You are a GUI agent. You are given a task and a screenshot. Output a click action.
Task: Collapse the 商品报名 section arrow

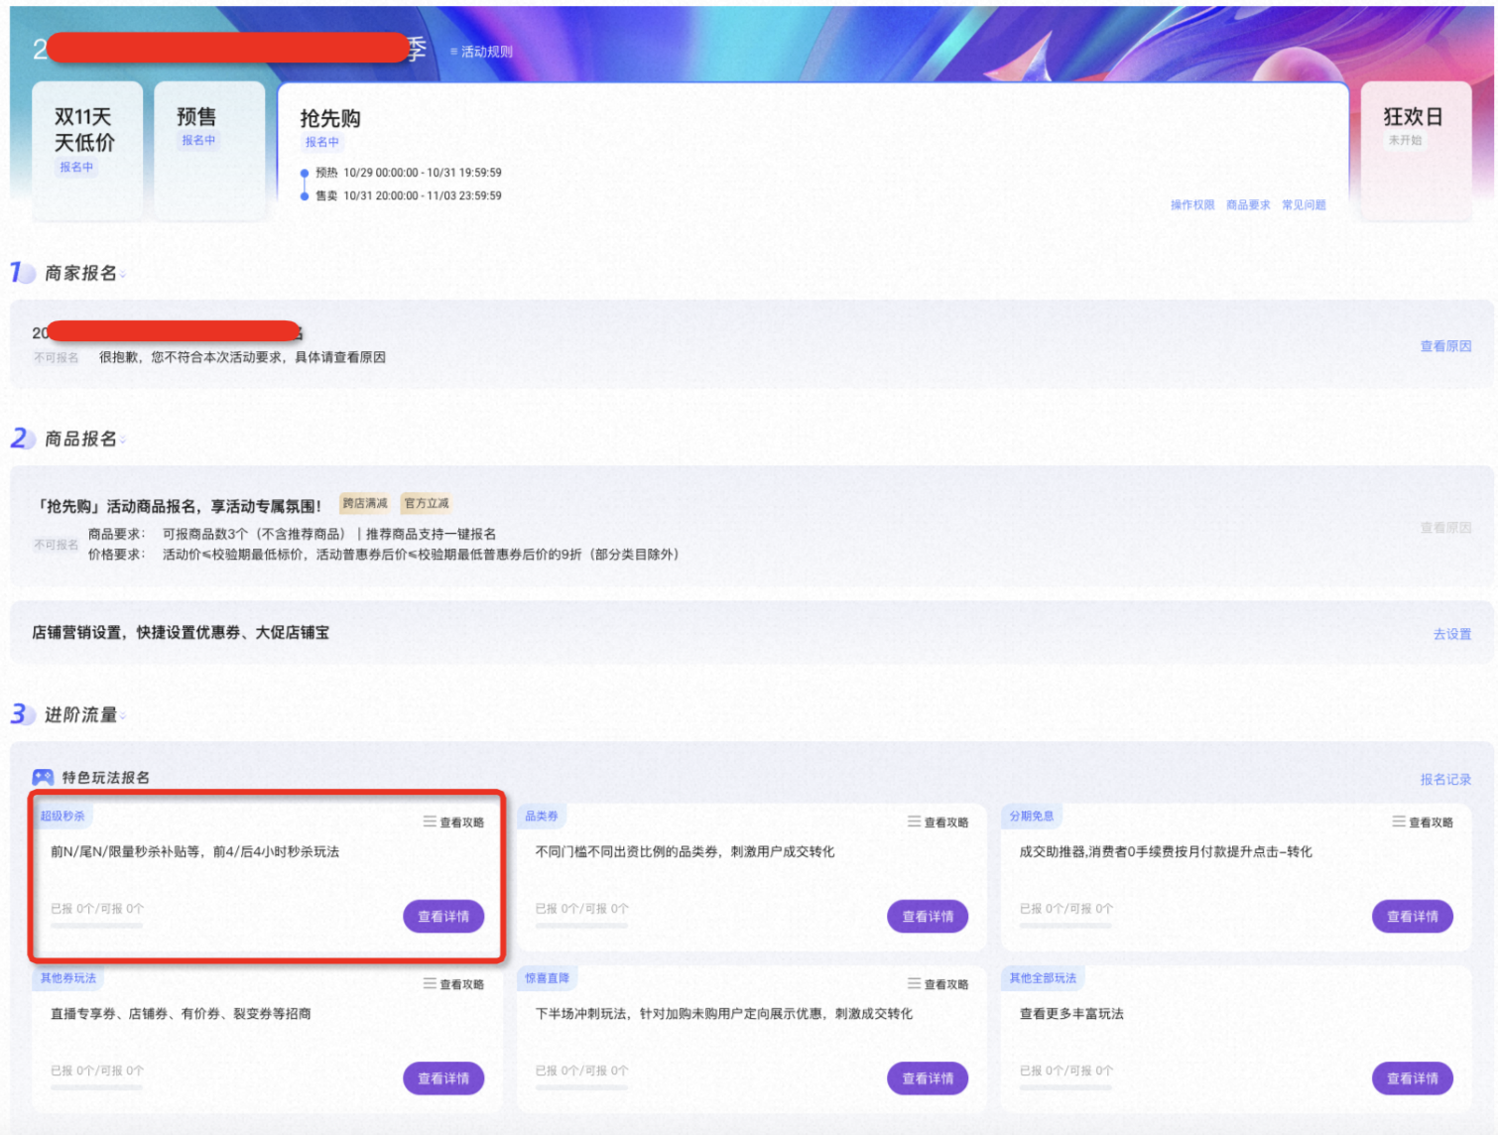(123, 441)
